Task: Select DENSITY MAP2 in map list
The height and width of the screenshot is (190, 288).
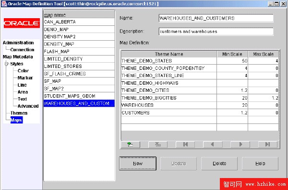Action: tap(79, 37)
